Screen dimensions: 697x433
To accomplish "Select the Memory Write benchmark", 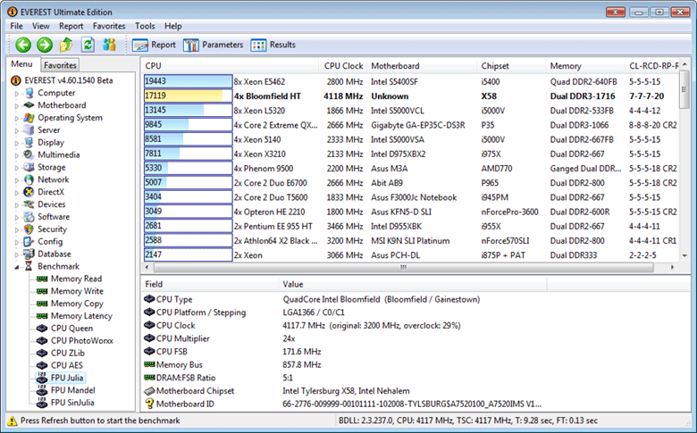I will click(77, 291).
